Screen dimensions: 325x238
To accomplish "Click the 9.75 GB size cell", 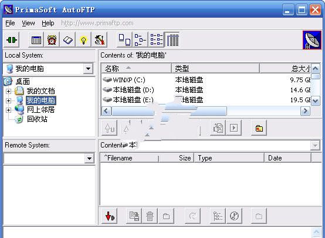I will point(300,80).
